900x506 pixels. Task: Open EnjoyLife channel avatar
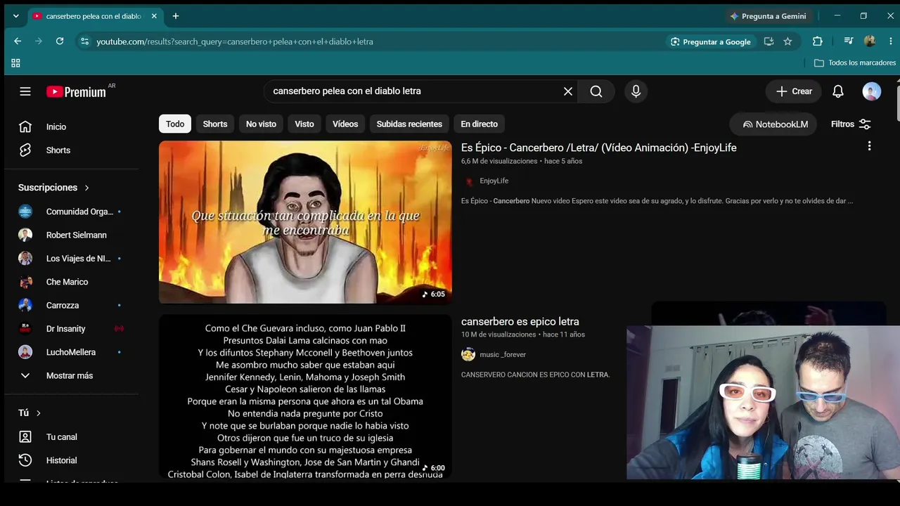468,181
